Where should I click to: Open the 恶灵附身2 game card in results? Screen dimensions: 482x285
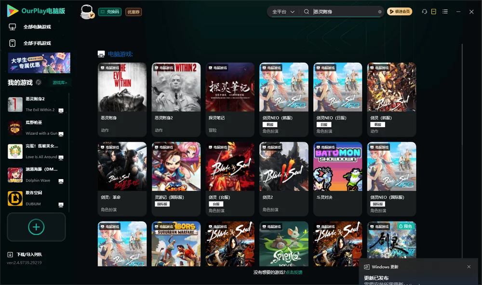pos(176,99)
